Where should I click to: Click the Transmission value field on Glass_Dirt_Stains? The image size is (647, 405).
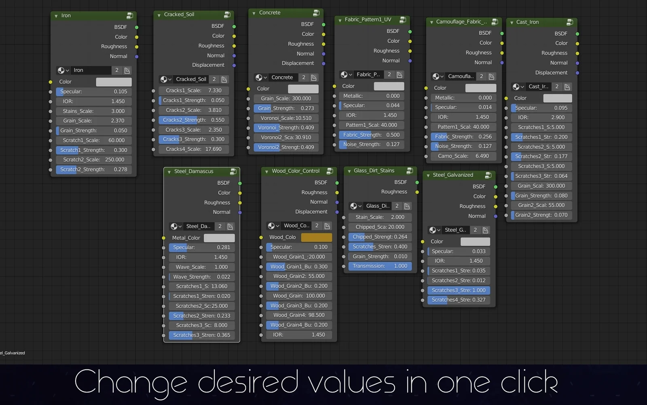(x=379, y=266)
